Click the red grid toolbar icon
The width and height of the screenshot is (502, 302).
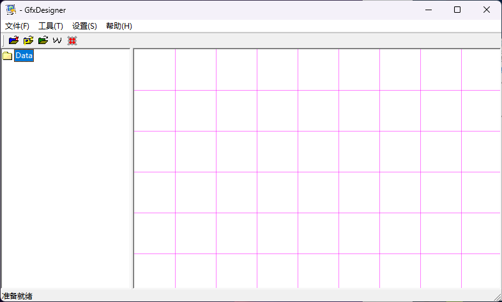pyautogui.click(x=72, y=40)
